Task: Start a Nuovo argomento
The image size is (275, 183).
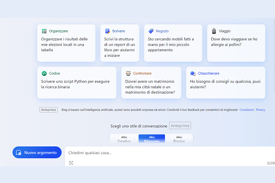Action: point(37,152)
